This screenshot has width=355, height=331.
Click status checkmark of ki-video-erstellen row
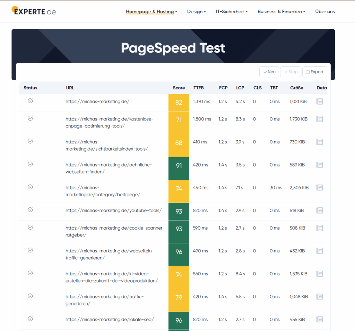pyautogui.click(x=31, y=273)
